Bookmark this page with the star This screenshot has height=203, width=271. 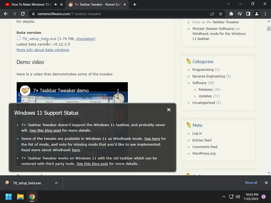click(221, 14)
